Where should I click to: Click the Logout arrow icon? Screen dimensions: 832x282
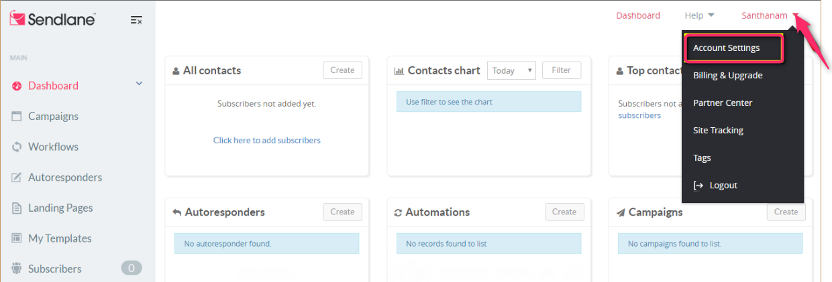coord(698,186)
